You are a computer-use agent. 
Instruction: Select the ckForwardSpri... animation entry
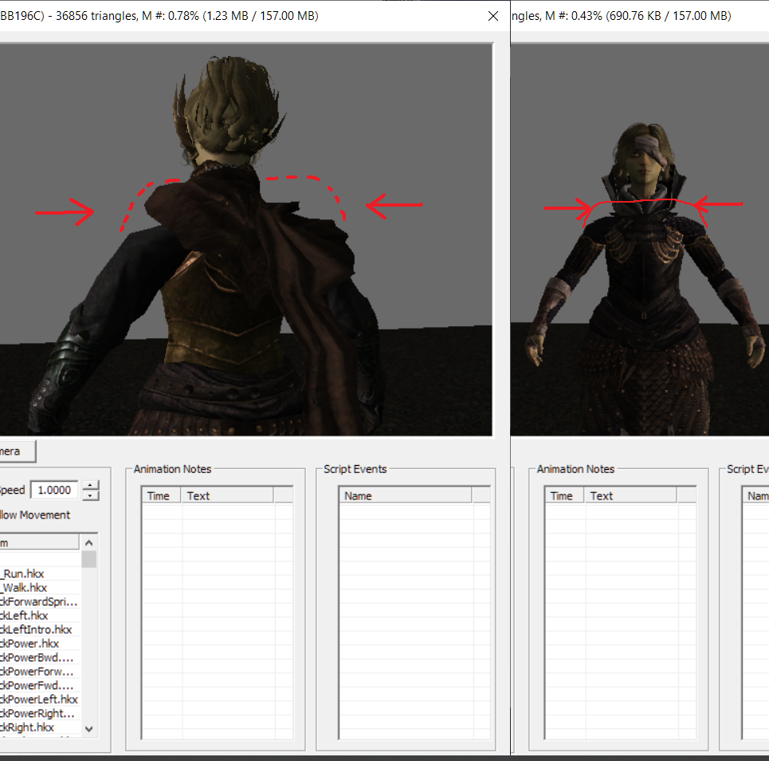40,601
